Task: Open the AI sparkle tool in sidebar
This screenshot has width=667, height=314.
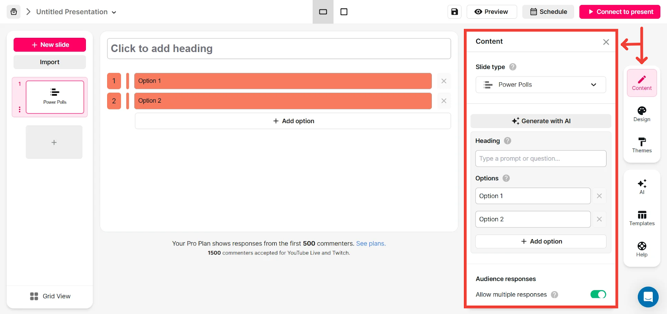Action: (x=642, y=186)
